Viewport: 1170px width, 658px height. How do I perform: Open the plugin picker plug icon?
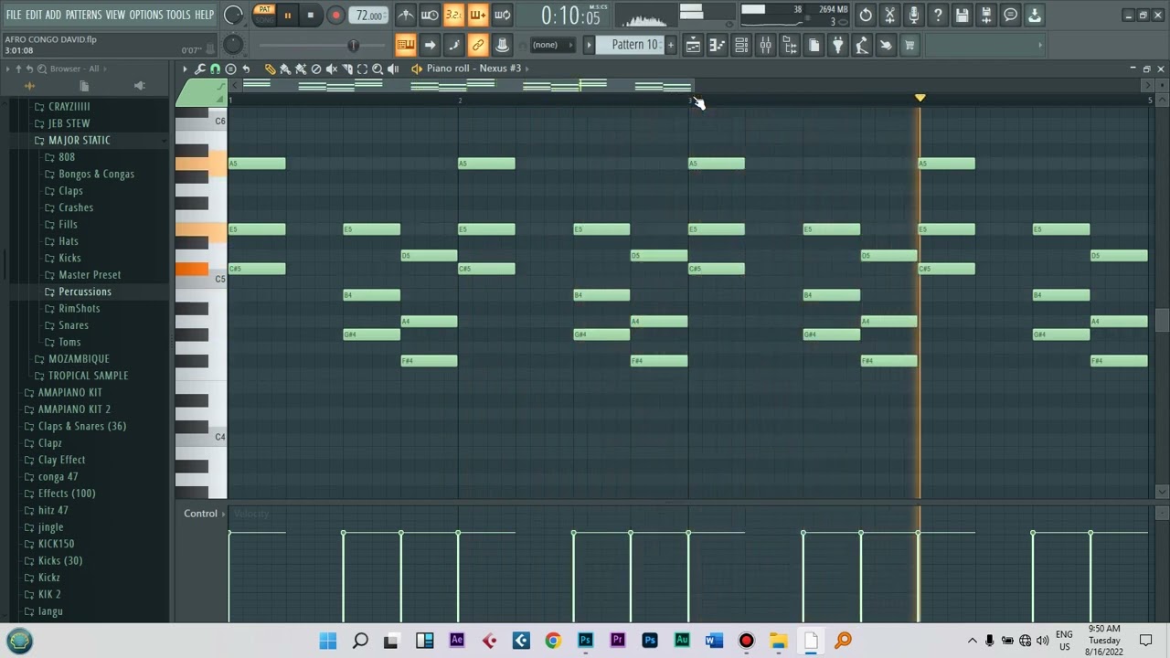[x=837, y=45]
